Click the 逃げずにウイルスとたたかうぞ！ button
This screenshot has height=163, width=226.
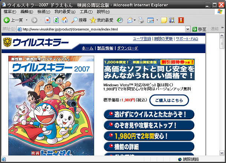click(x=149, y=114)
